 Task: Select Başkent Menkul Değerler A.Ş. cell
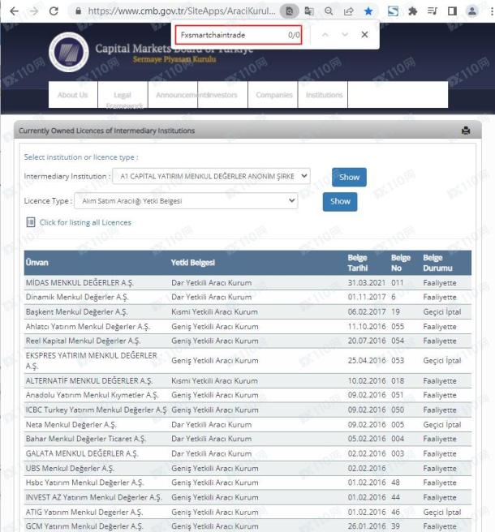[76, 311]
